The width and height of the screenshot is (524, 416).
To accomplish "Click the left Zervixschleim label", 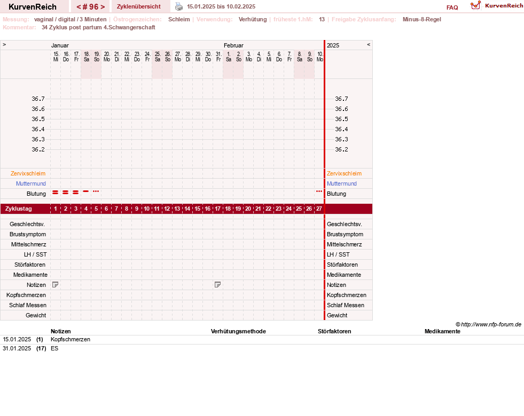I will (x=28, y=173).
